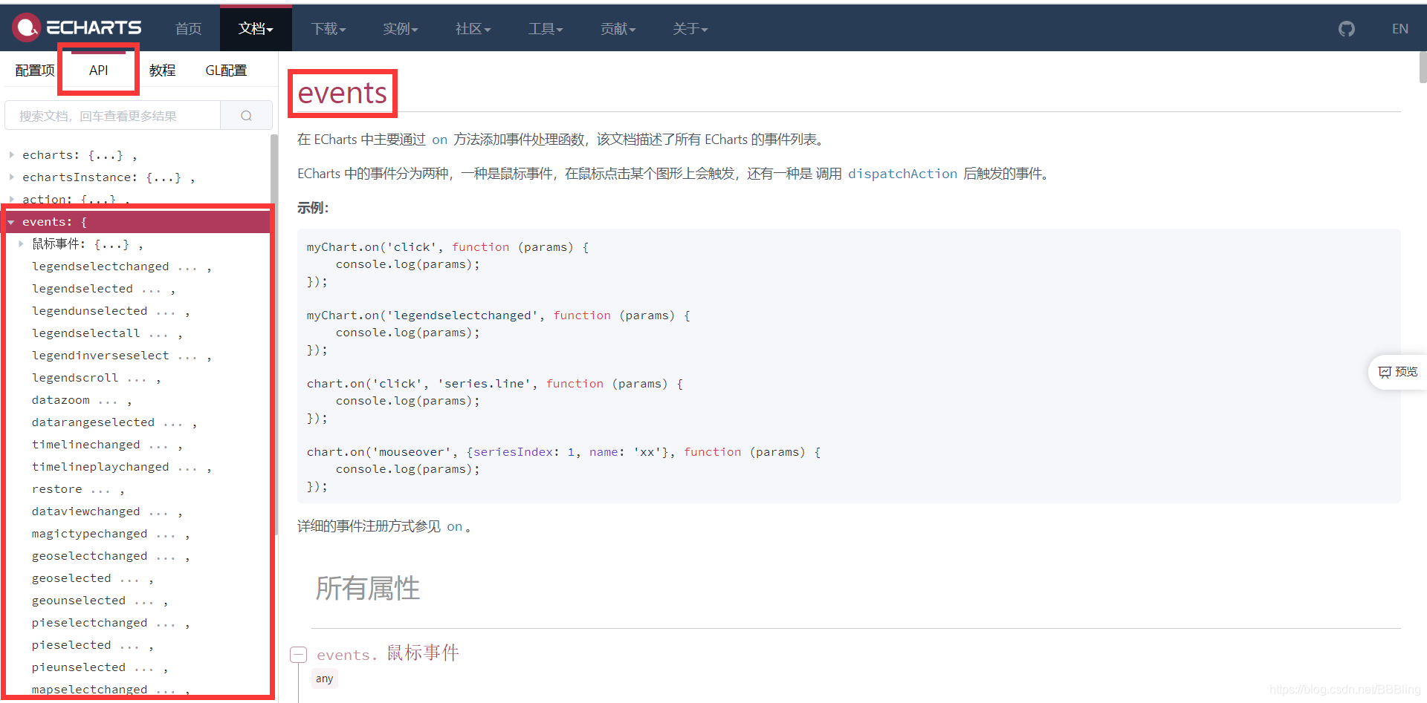Switch to the 配置项 tab

pos(35,71)
